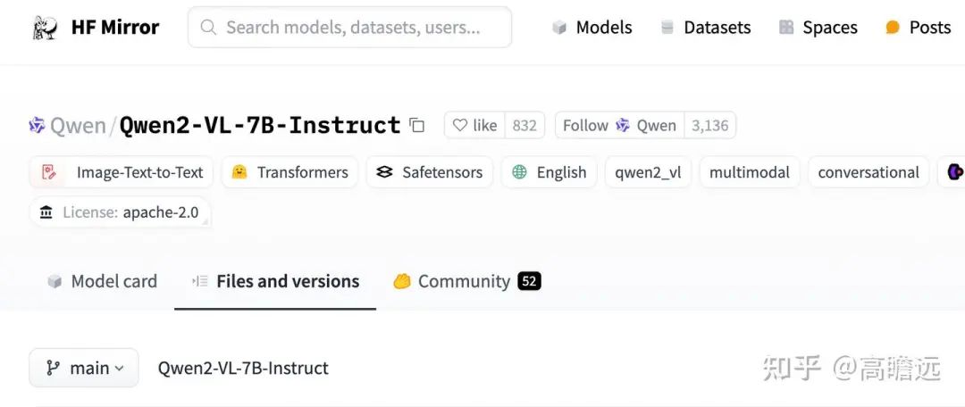
Task: Follow the Qwen organization
Action: coord(619,126)
